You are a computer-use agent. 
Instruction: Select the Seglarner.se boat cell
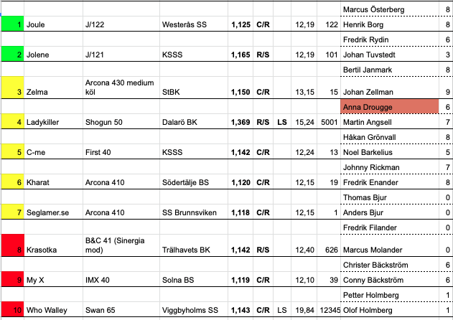(52, 212)
